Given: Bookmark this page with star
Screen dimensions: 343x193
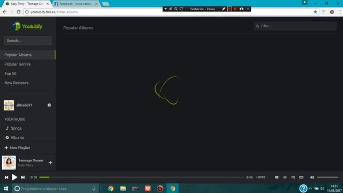Looking at the screenshot, I should [316, 12].
